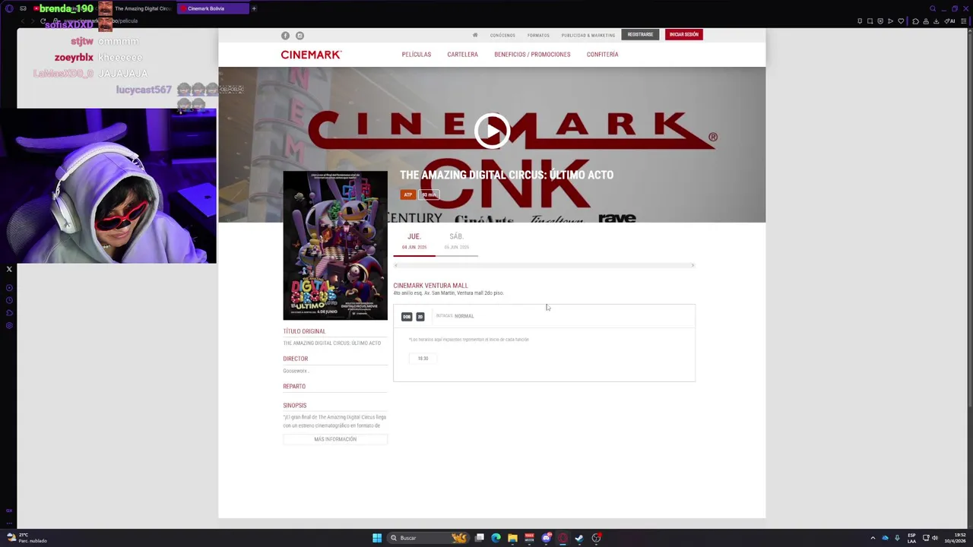Click the Reparto section heading

tap(294, 387)
